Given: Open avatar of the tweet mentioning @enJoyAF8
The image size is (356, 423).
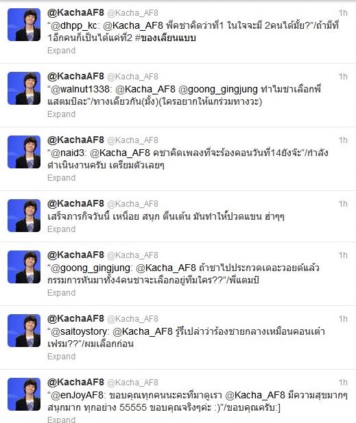Looking at the screenshot, I should [24, 394].
